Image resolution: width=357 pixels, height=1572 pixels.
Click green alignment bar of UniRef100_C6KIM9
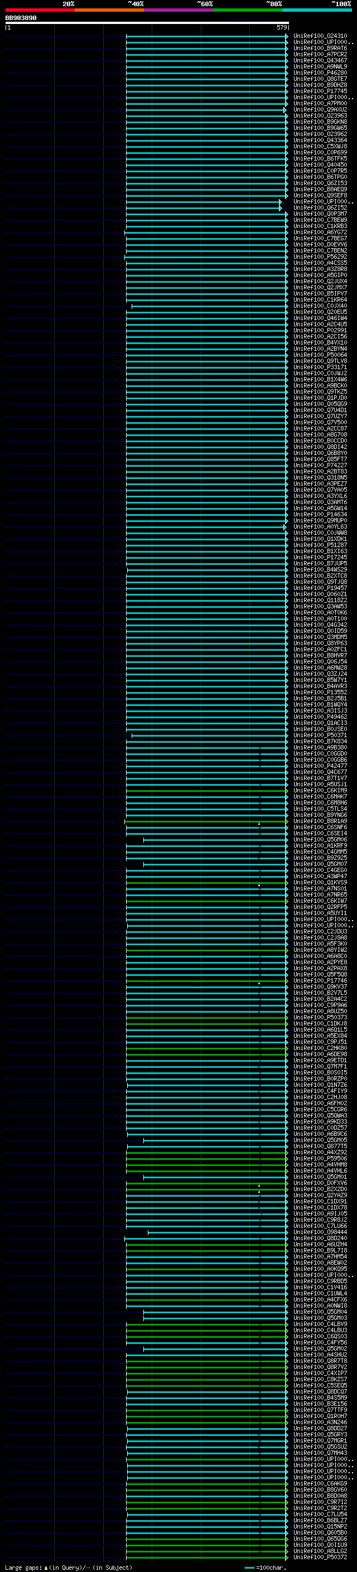point(207,791)
